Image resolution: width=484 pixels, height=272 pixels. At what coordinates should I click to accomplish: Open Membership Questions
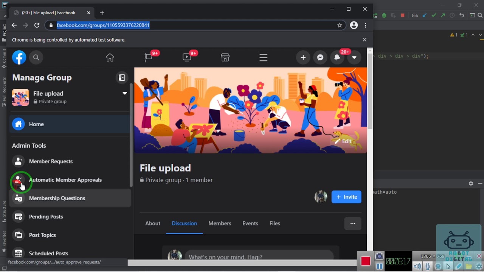click(70, 198)
